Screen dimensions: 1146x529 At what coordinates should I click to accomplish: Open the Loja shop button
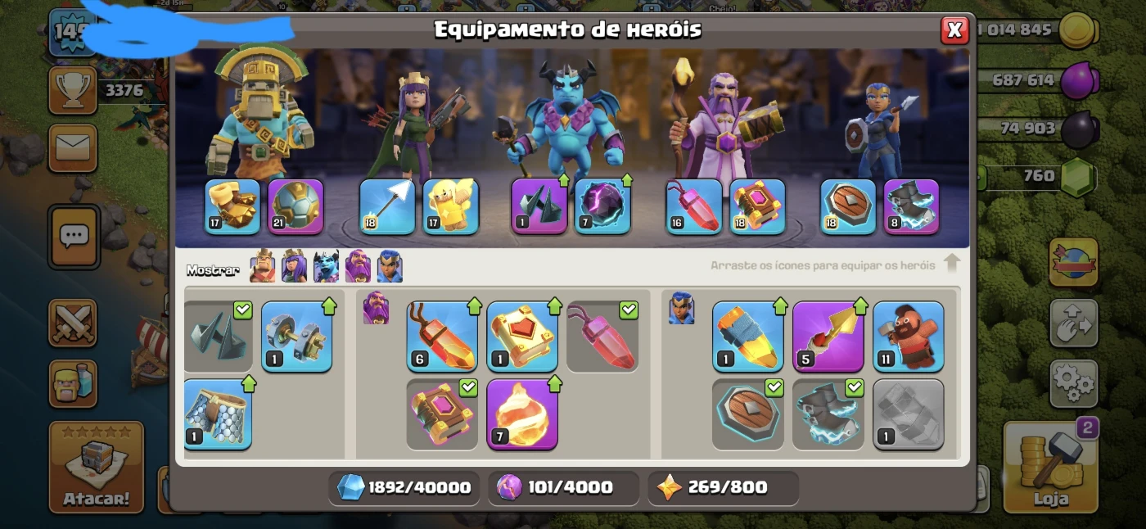[1050, 468]
